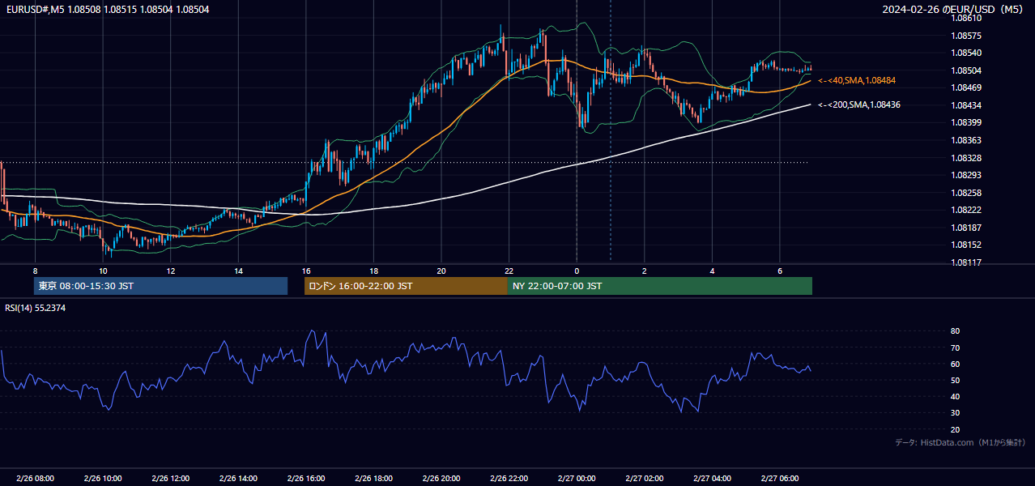Click hour 0 on the price chart time axis

[577, 271]
